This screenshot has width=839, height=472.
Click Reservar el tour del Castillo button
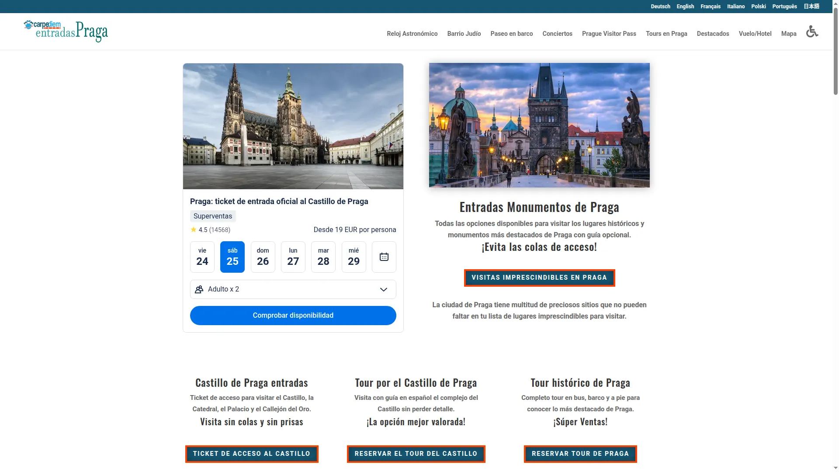click(x=416, y=454)
